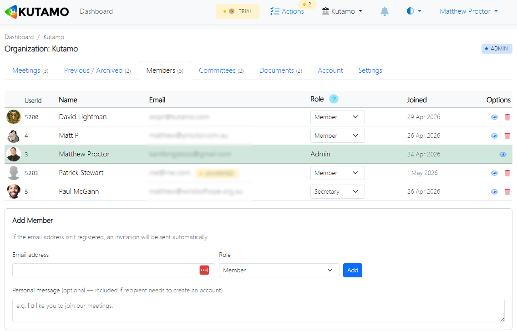Image resolution: width=517 pixels, height=331 pixels.
Task: Click Patrick Stewart's placeholder avatar
Action: (x=14, y=173)
